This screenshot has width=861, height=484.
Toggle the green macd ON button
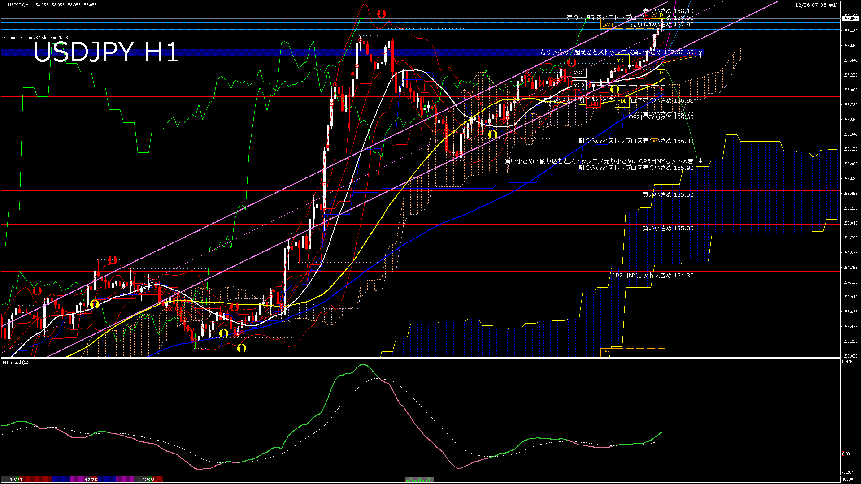[420, 480]
